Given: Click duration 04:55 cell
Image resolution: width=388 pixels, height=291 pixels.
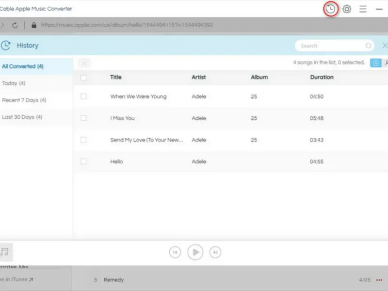Looking at the screenshot, I should 317,162.
